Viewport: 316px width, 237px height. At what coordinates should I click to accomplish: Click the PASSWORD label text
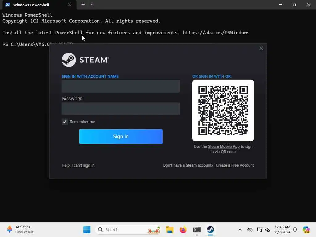click(x=72, y=99)
